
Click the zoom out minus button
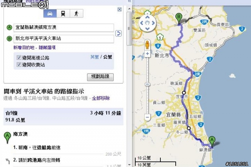[x=147, y=117]
